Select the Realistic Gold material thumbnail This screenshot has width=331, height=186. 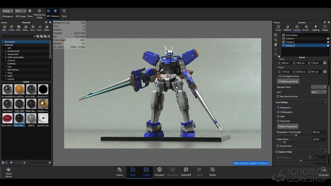pos(43,104)
